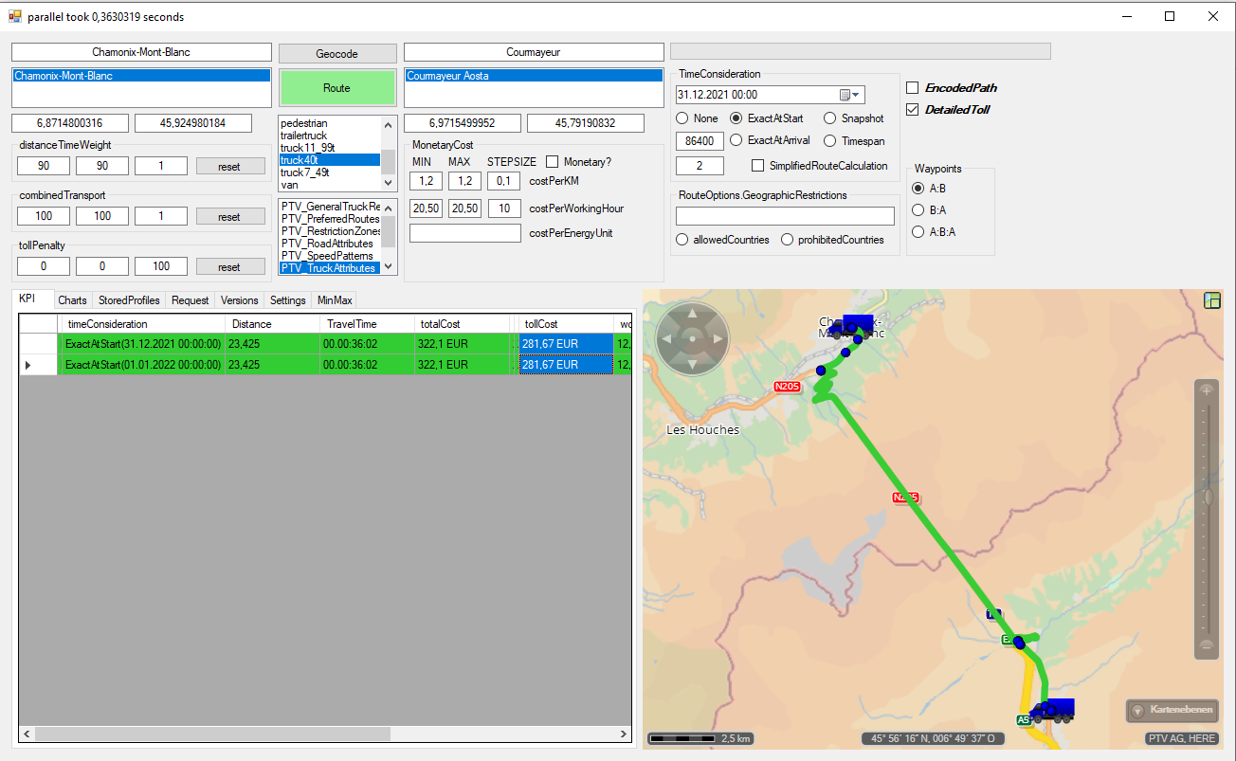Screen dimensions: 1236x761
Task: Open the map overview icon in the corner
Action: (x=1211, y=300)
